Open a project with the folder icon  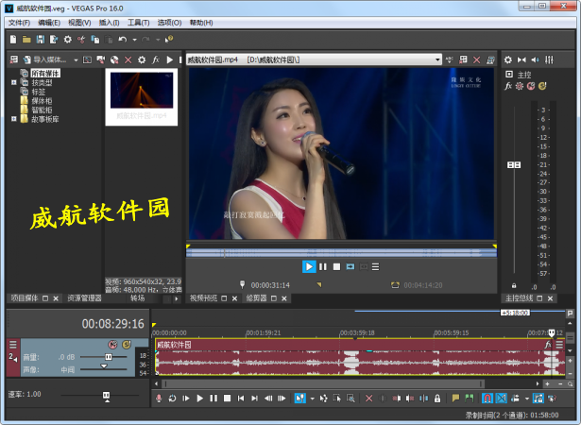coord(26,40)
